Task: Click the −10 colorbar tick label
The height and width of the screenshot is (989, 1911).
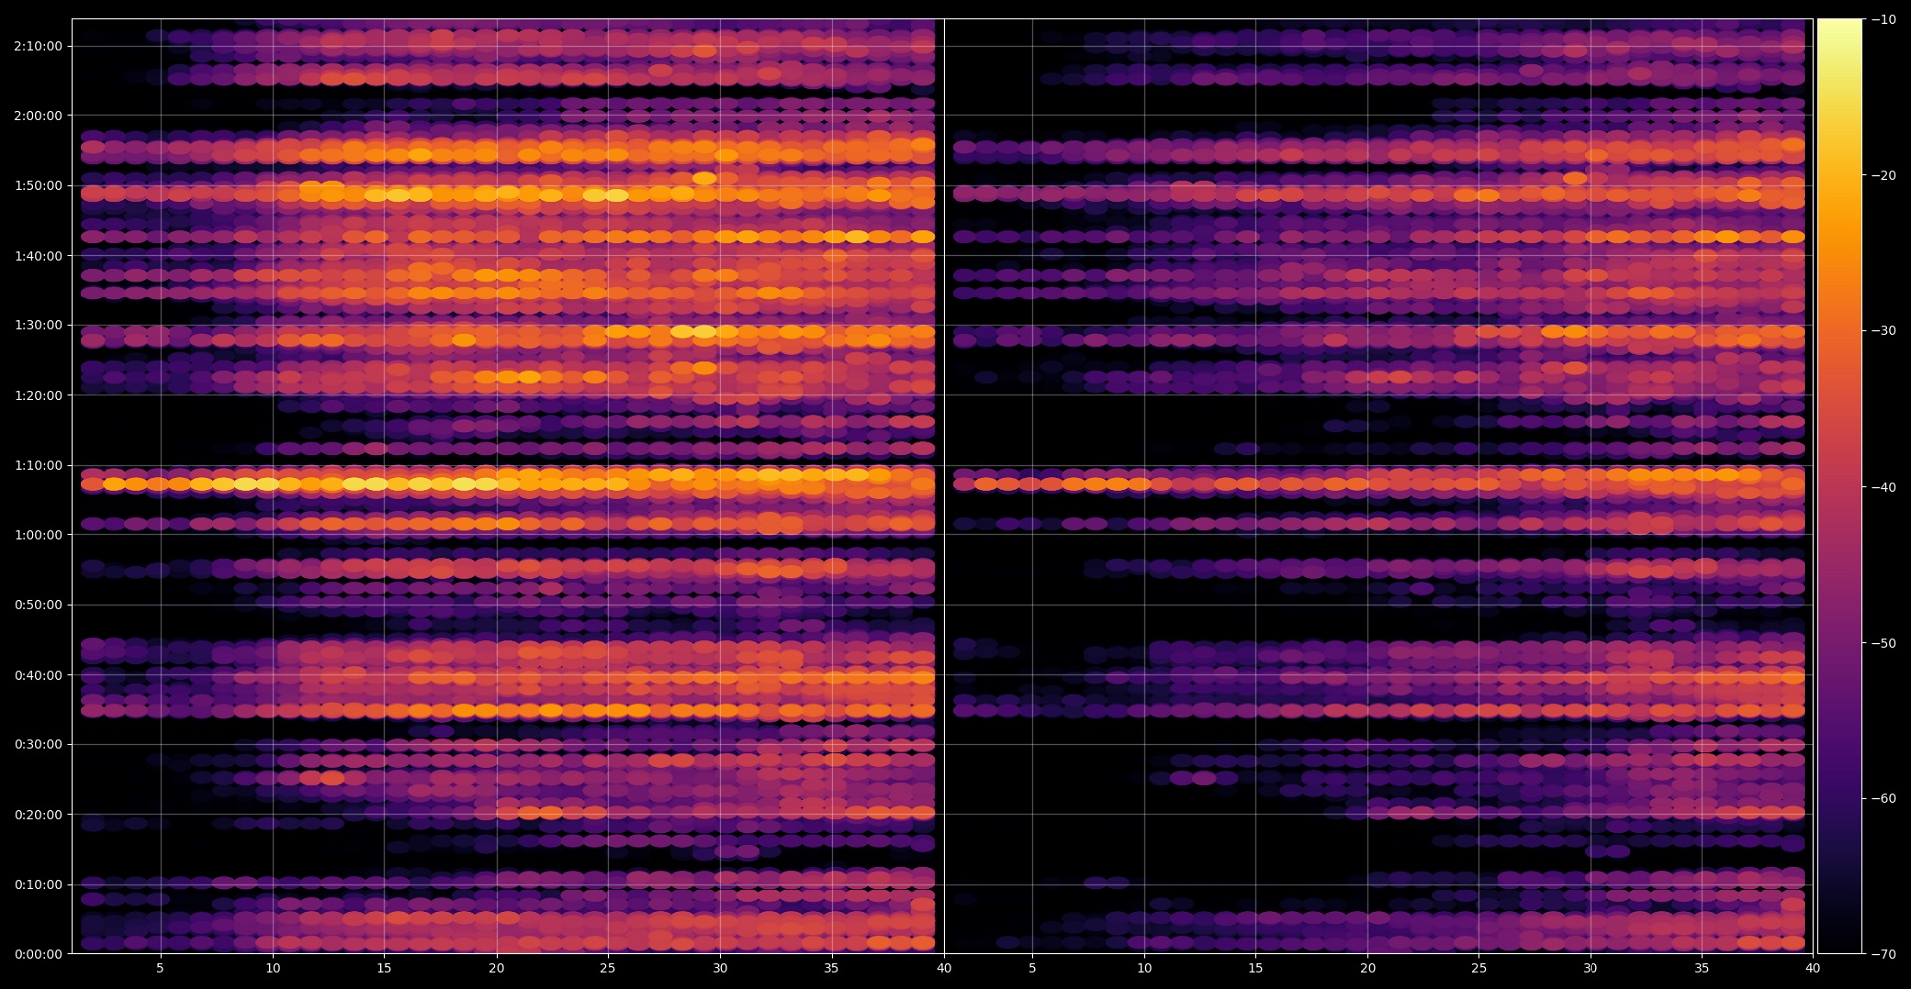Action: (1883, 20)
